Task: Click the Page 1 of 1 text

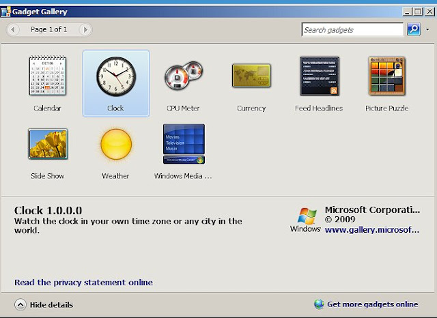Action: (x=49, y=29)
